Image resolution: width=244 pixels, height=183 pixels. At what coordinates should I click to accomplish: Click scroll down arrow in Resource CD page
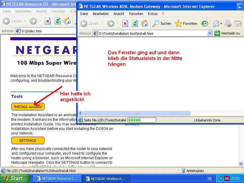tap(241, 163)
